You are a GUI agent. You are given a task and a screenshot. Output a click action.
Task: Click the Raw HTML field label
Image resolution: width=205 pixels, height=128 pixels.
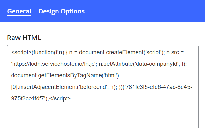point(24,38)
